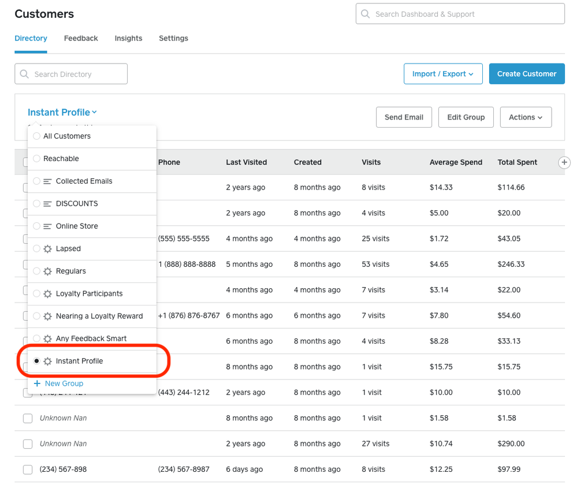Image resolution: width=577 pixels, height=488 pixels.
Task: Select the All Customers radio button
Action: point(36,136)
